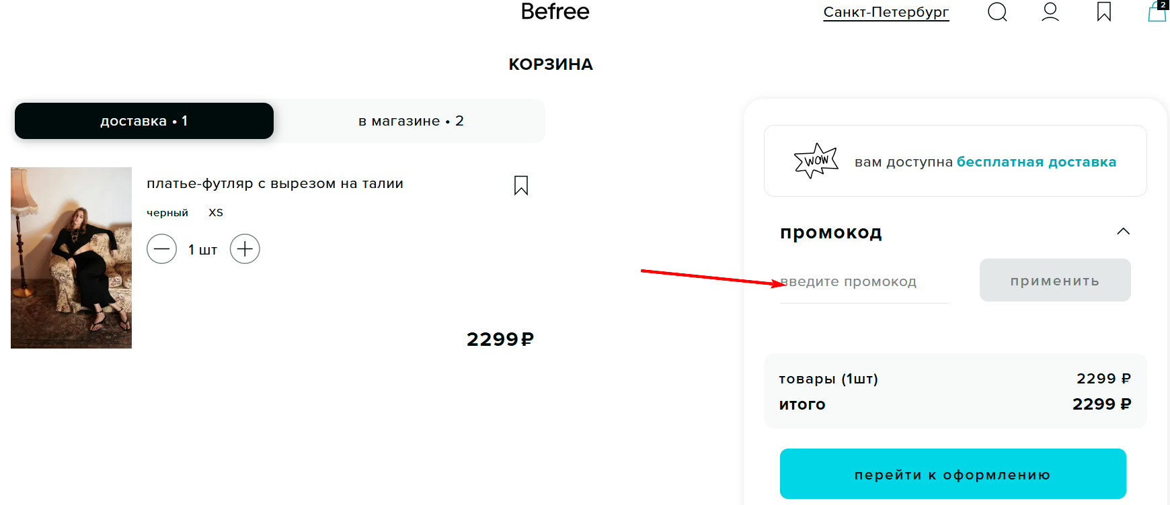Viewport: 1170px width, 505px height.
Task: Add the dress to favorites via bookmark icon
Action: 521,185
